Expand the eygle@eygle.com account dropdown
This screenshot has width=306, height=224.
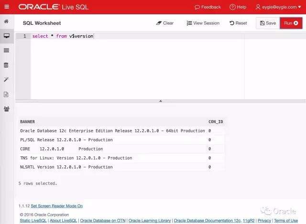click(278, 7)
